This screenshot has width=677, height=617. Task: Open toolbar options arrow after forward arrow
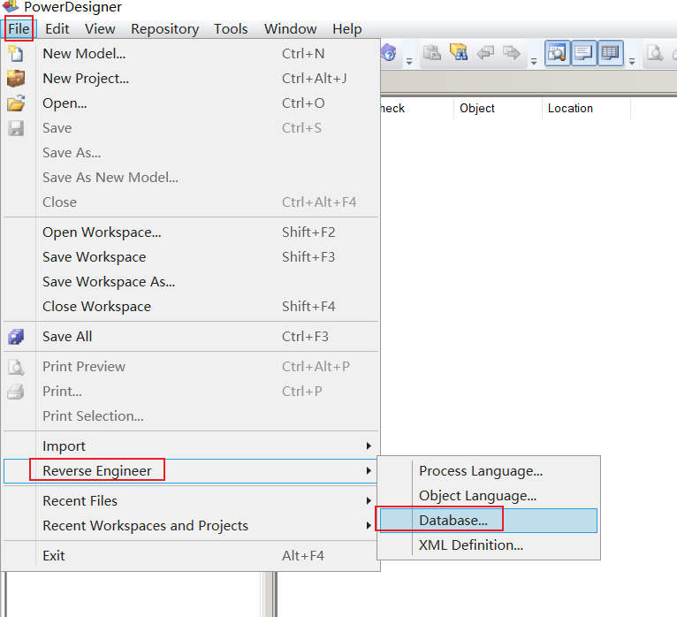tap(534, 62)
